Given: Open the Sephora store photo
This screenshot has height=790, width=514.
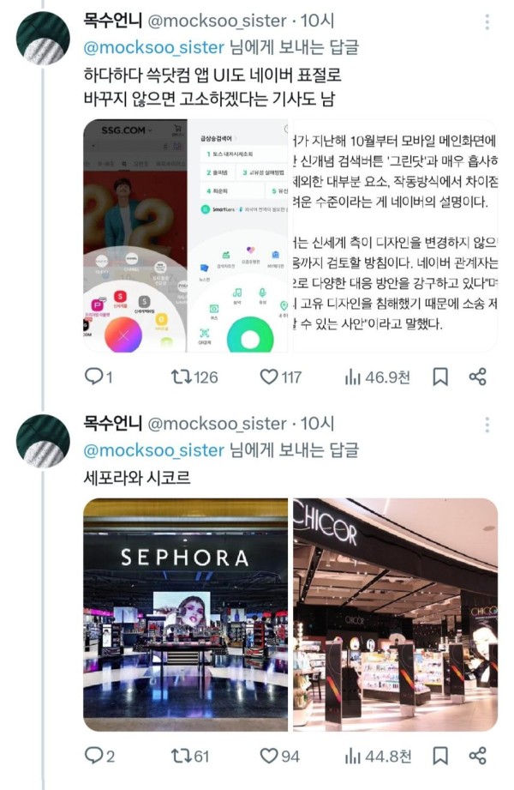Looking at the screenshot, I should pyautogui.click(x=185, y=615).
